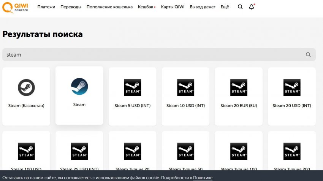Open the Платежи menu
The image size is (323, 181).
click(46, 7)
